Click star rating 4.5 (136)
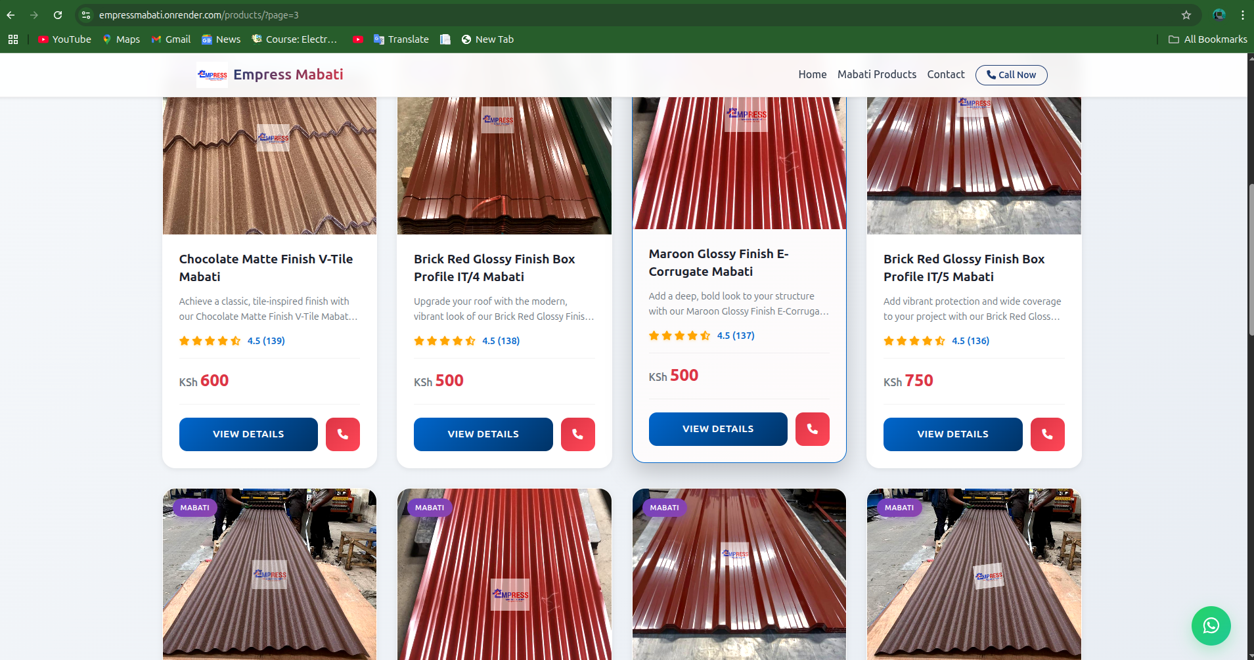The height and width of the screenshot is (660, 1254). coord(936,341)
